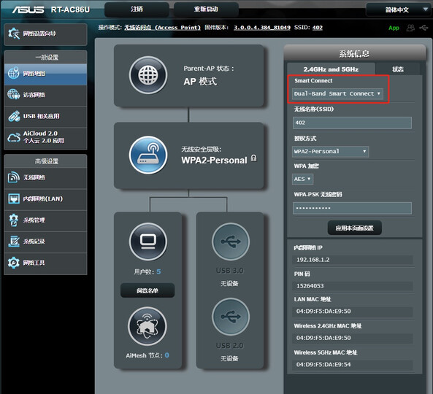Open 系统记录 log icon
Screen dimensions: 433x394
point(14,242)
